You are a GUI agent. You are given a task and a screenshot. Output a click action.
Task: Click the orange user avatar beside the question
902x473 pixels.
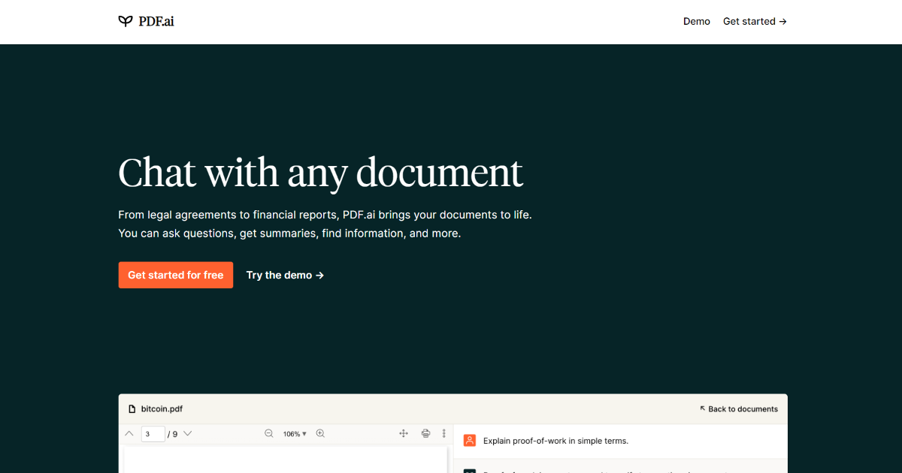[470, 440]
